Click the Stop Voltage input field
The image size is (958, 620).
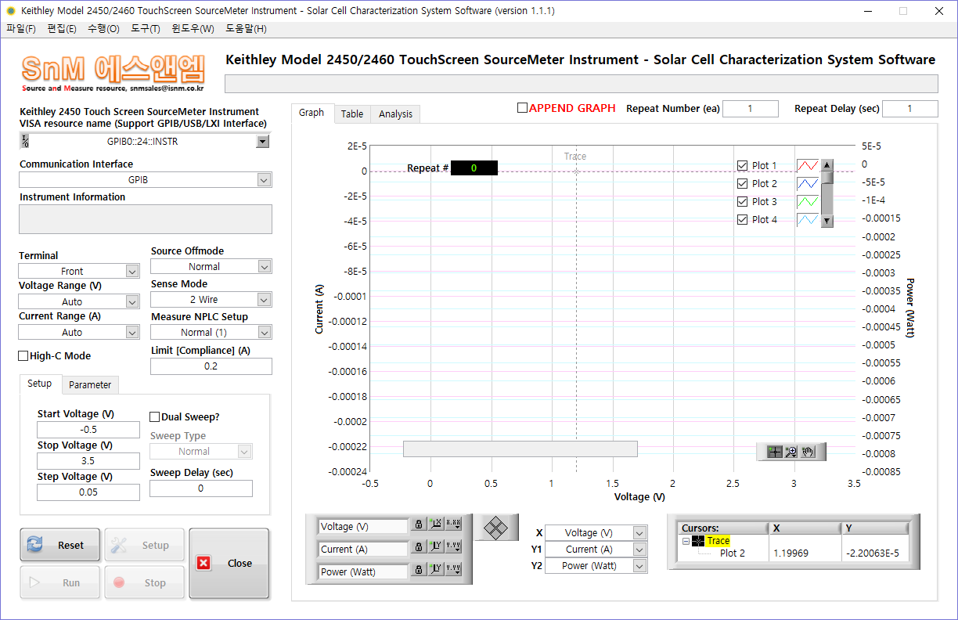[x=88, y=461]
